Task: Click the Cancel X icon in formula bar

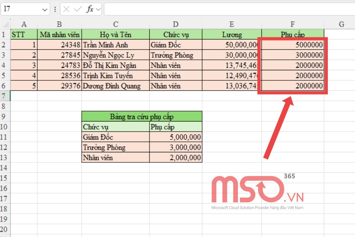Action: pos(66,9)
